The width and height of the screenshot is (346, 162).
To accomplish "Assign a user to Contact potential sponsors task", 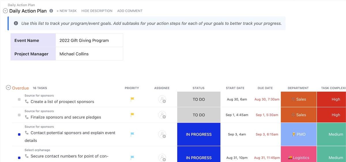I will 162,134.
